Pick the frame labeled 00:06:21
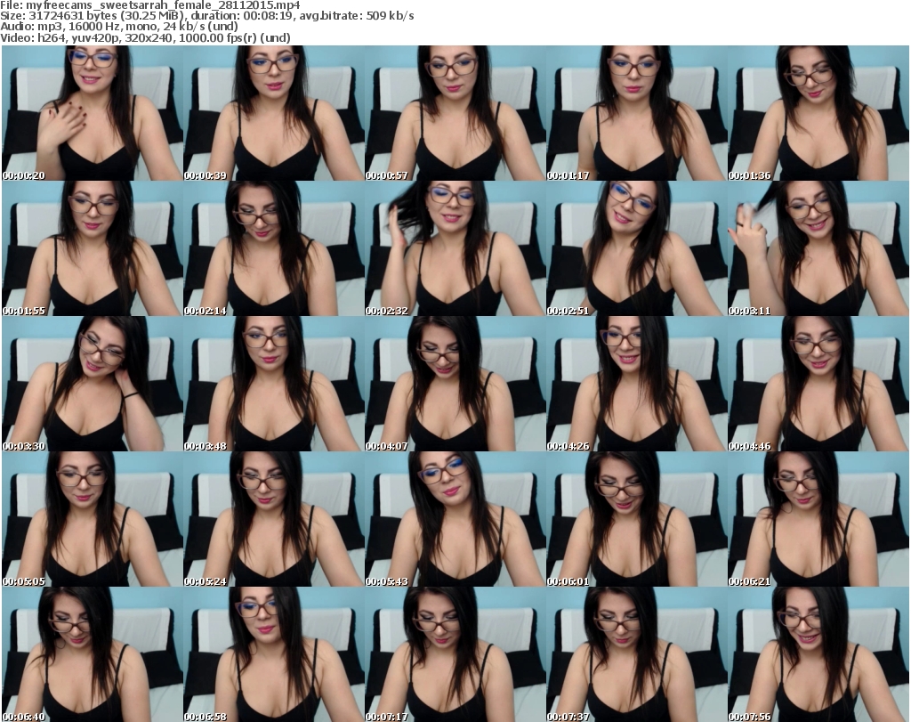911x722 pixels. (x=818, y=519)
